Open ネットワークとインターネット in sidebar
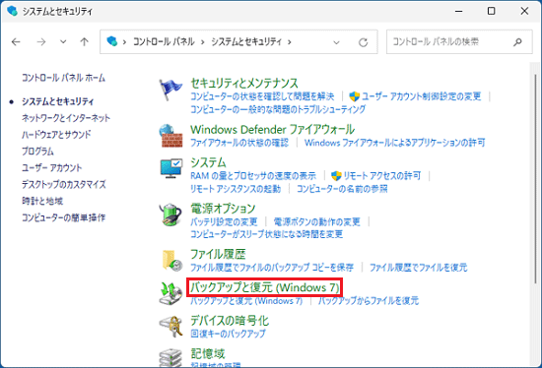The height and width of the screenshot is (368, 542). point(66,118)
